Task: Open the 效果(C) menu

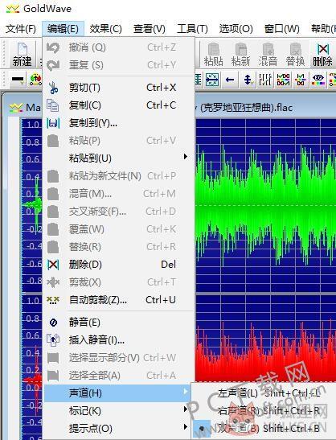Action: pyautogui.click(x=106, y=29)
